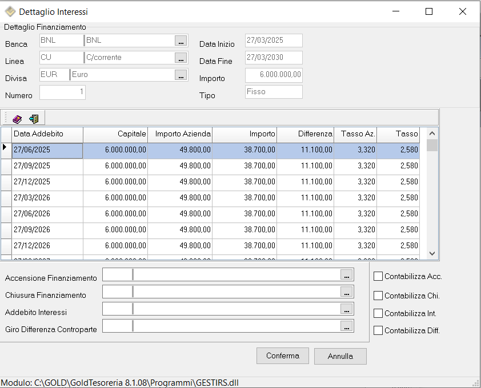Open the help book icon
The image size is (481, 388).
tap(17, 119)
